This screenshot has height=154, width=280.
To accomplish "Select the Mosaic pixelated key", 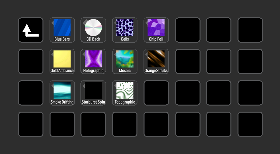I will (x=125, y=61).
